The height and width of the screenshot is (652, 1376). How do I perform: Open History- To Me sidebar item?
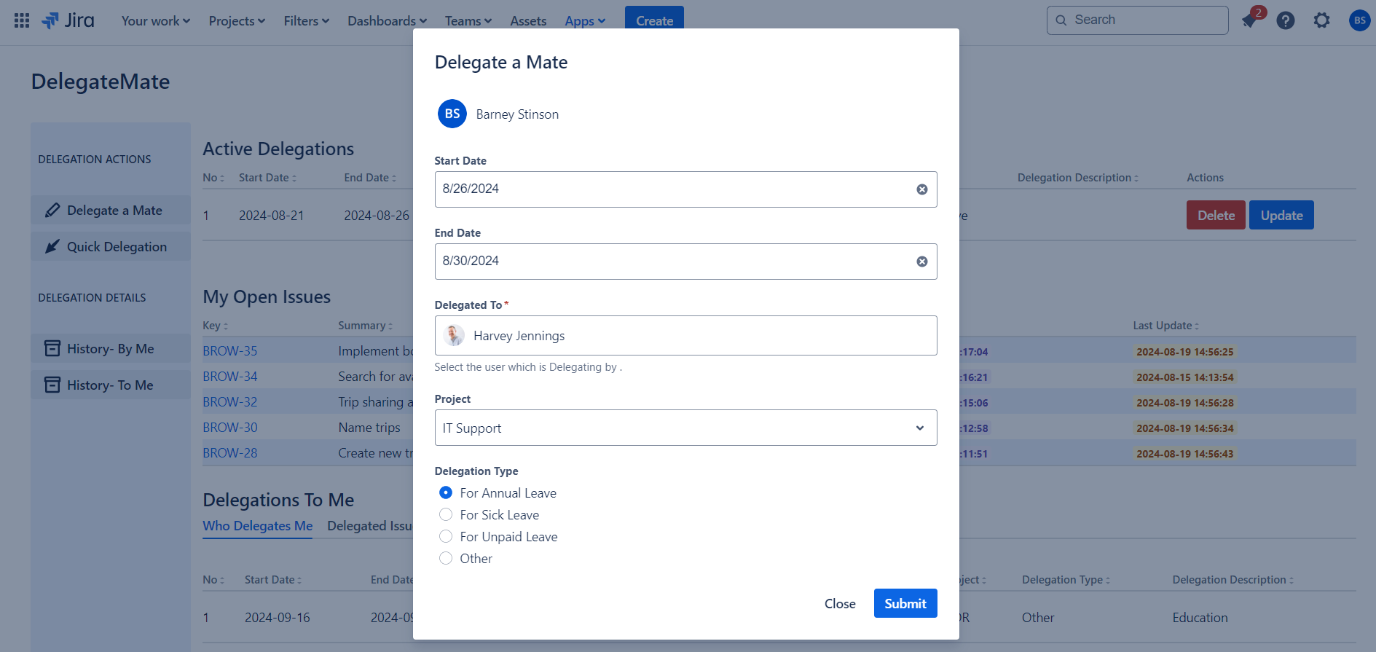click(x=111, y=385)
